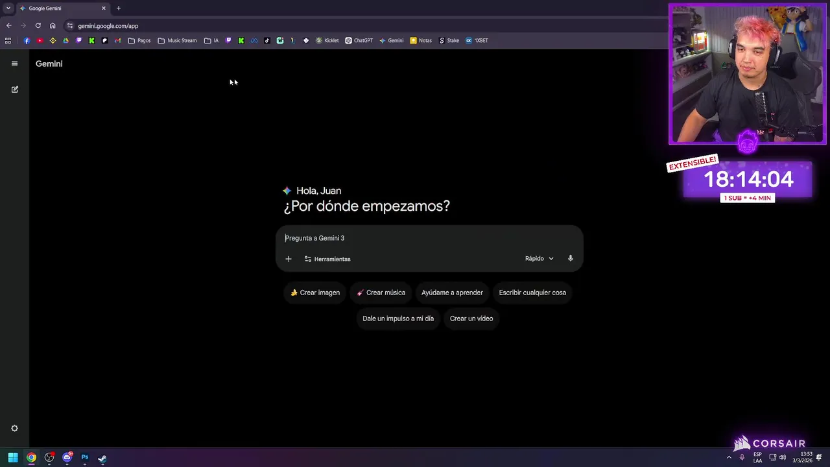Screen dimensions: 830x467
Task: Activate the microphone voice input icon
Action: 571,258
